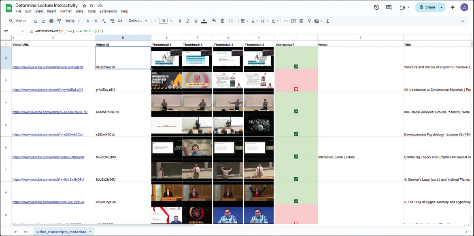The height and width of the screenshot is (236, 474).
Task: Check the Interactive checkbox in row 3
Action: (x=296, y=89)
